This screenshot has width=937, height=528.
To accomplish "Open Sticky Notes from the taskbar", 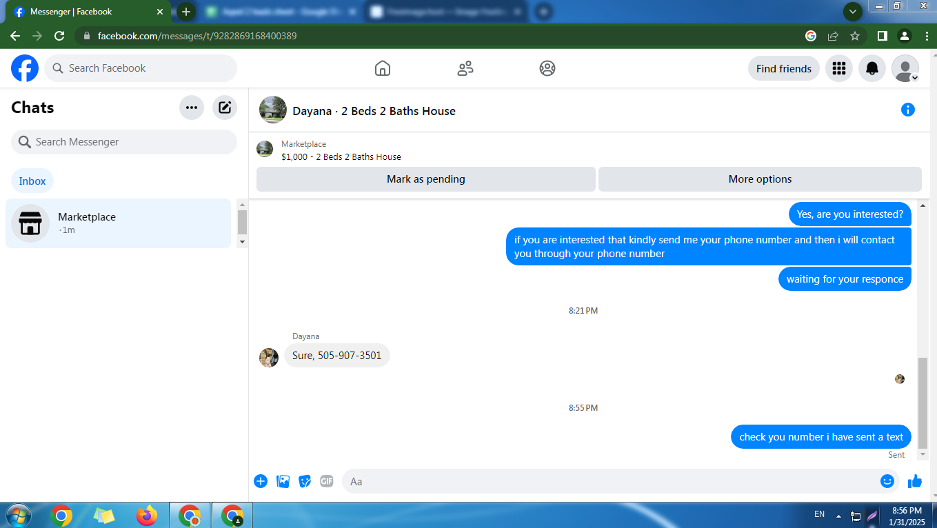I will pyautogui.click(x=103, y=515).
